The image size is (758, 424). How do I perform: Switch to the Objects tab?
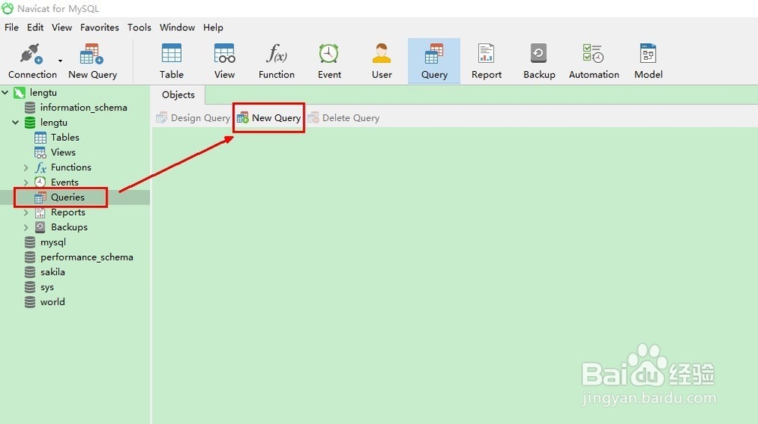pos(178,95)
